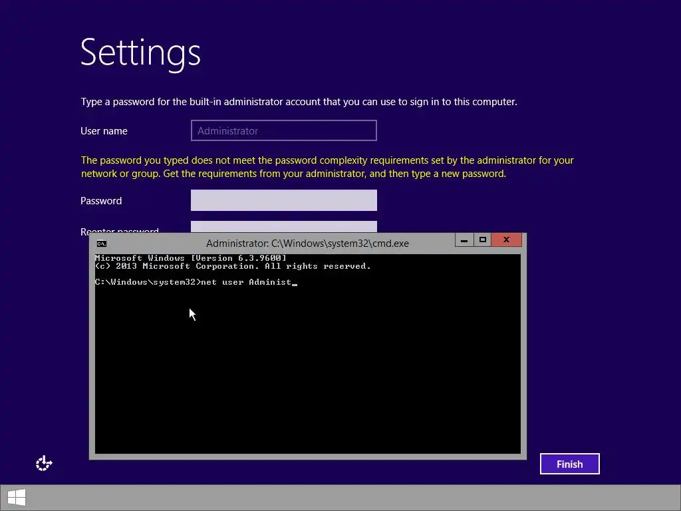The image size is (681, 511).
Task: Maximize the cmd.exe window
Action: [x=483, y=240]
